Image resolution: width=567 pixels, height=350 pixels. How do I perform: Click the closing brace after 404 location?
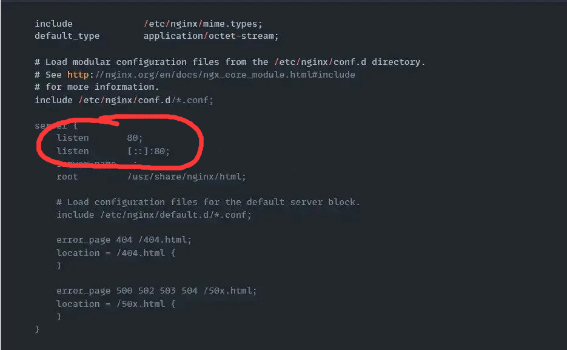(59, 266)
